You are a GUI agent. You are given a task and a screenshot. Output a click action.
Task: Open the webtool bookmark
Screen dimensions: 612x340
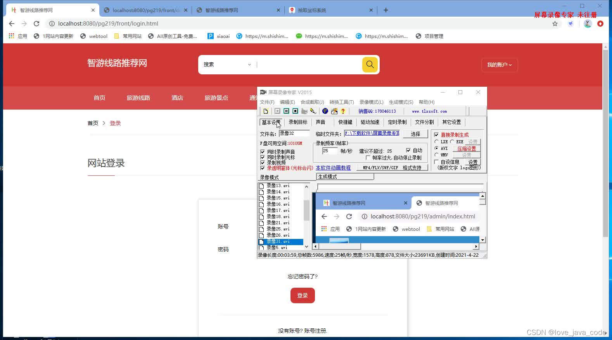93,36
